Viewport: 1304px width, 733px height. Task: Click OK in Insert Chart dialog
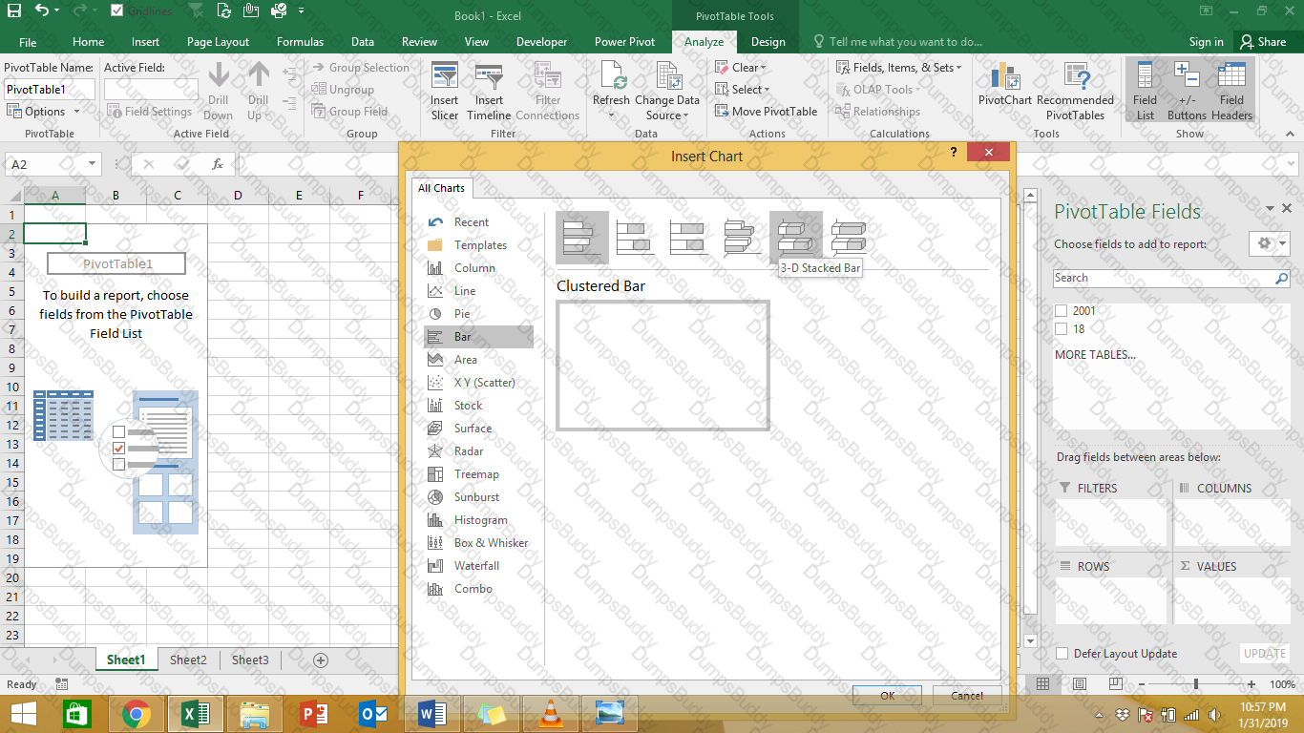coord(887,696)
